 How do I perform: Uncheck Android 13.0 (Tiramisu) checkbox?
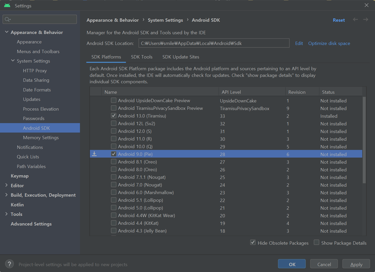pyautogui.click(x=114, y=116)
